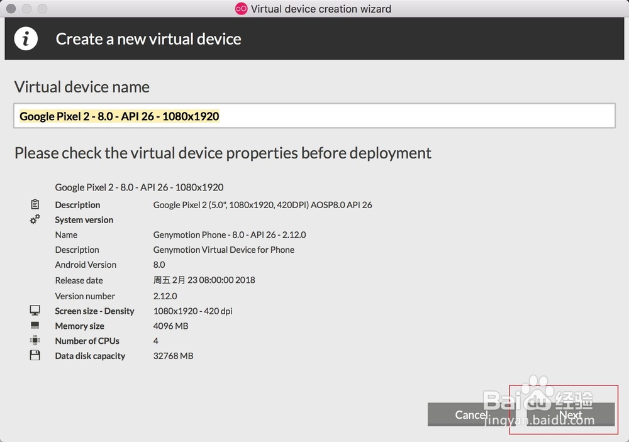
Task: Click the clipboard icon beside Description
Action: pyautogui.click(x=35, y=204)
